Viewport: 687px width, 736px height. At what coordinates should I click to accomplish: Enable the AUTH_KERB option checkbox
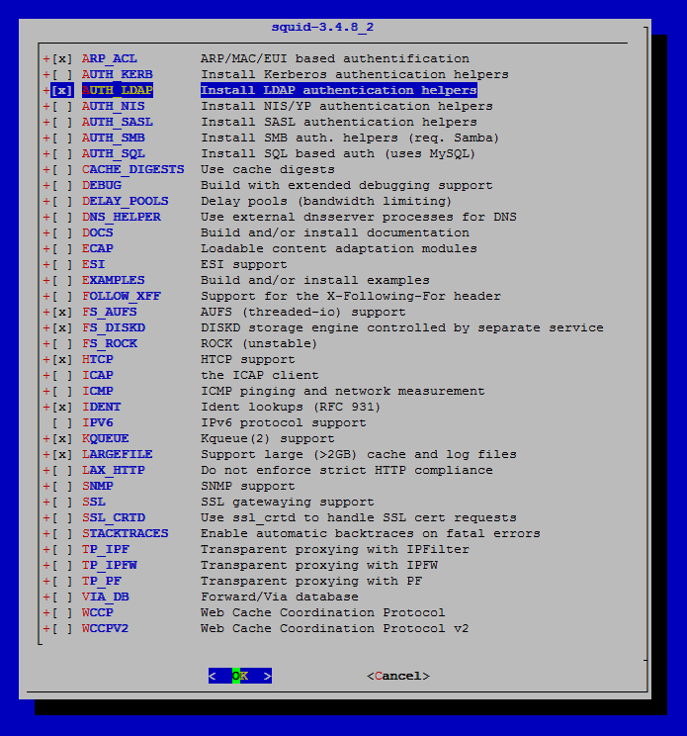tap(62, 74)
